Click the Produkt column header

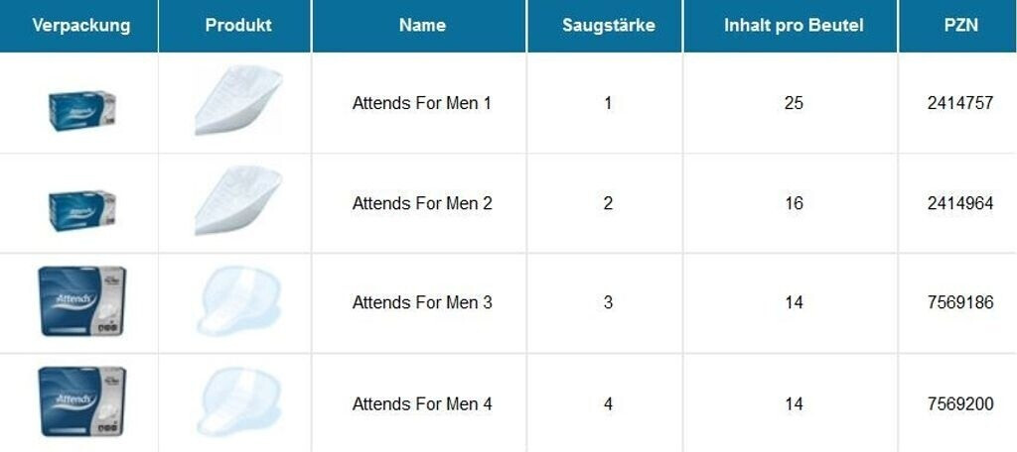(x=238, y=25)
